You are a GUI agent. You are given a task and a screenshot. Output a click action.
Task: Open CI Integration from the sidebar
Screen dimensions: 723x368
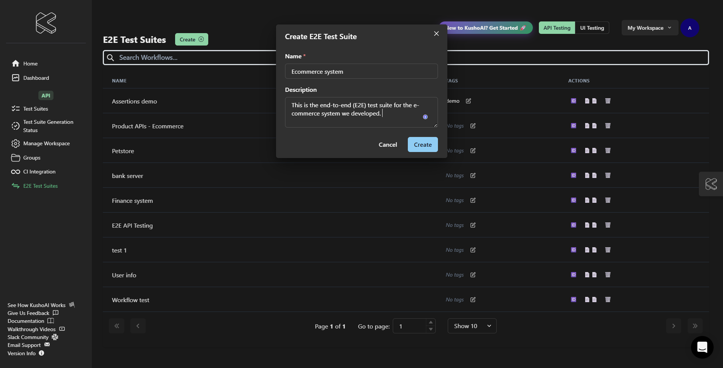pyautogui.click(x=39, y=172)
